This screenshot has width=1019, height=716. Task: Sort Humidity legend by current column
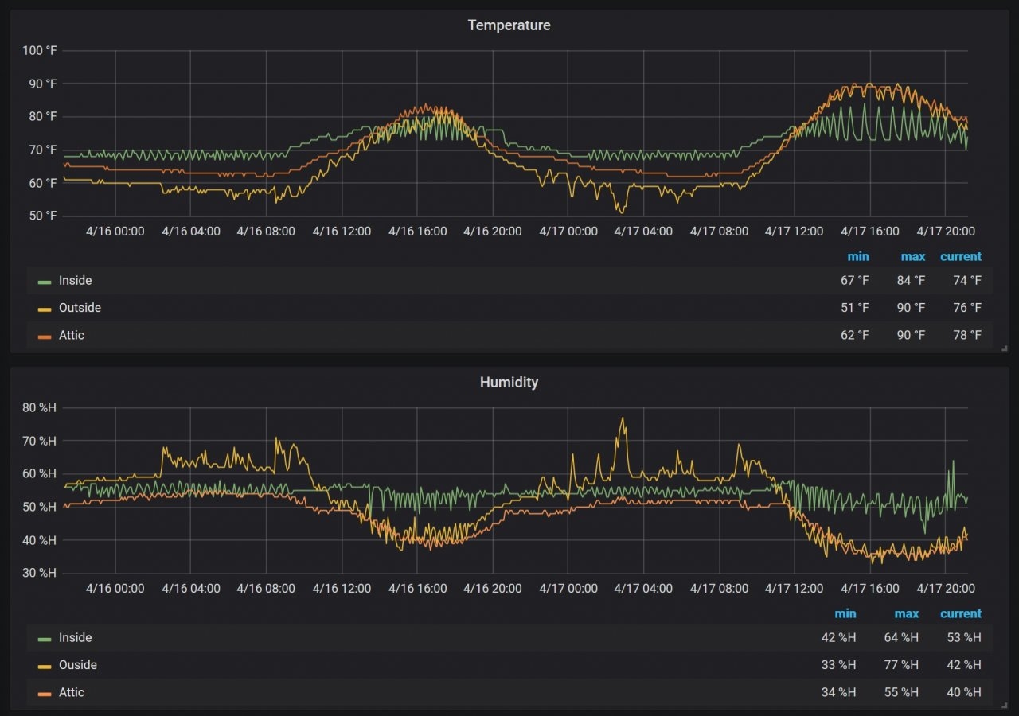[x=961, y=613]
